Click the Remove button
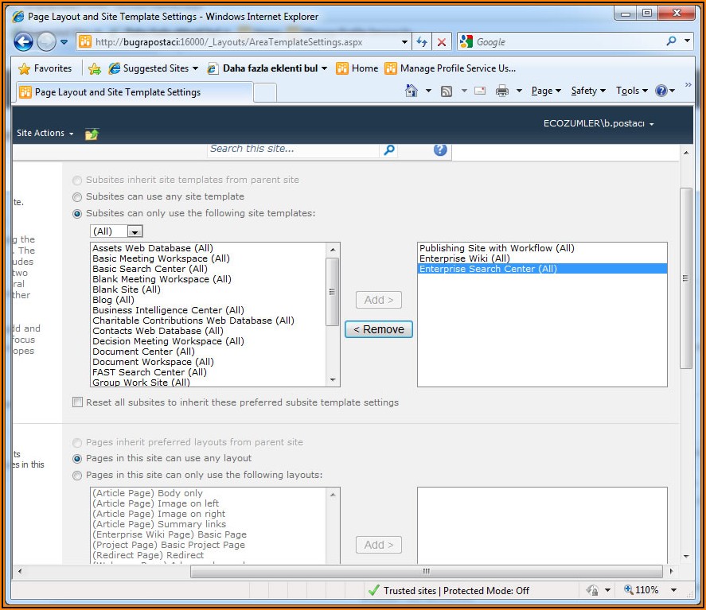706x610 pixels. (379, 329)
